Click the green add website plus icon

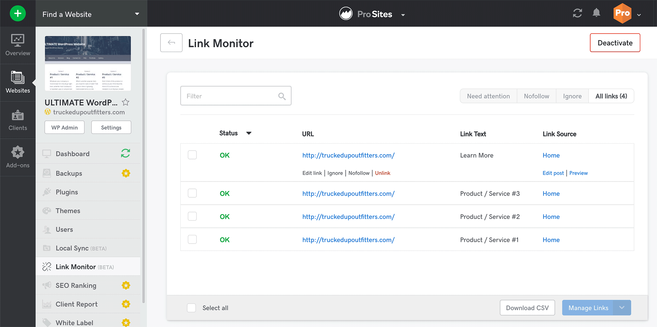coord(18,14)
